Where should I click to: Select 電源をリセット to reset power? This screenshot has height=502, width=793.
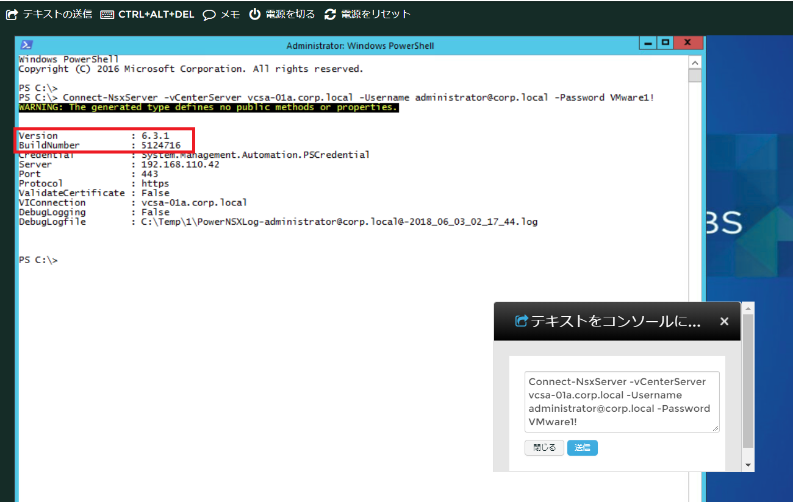coord(376,14)
